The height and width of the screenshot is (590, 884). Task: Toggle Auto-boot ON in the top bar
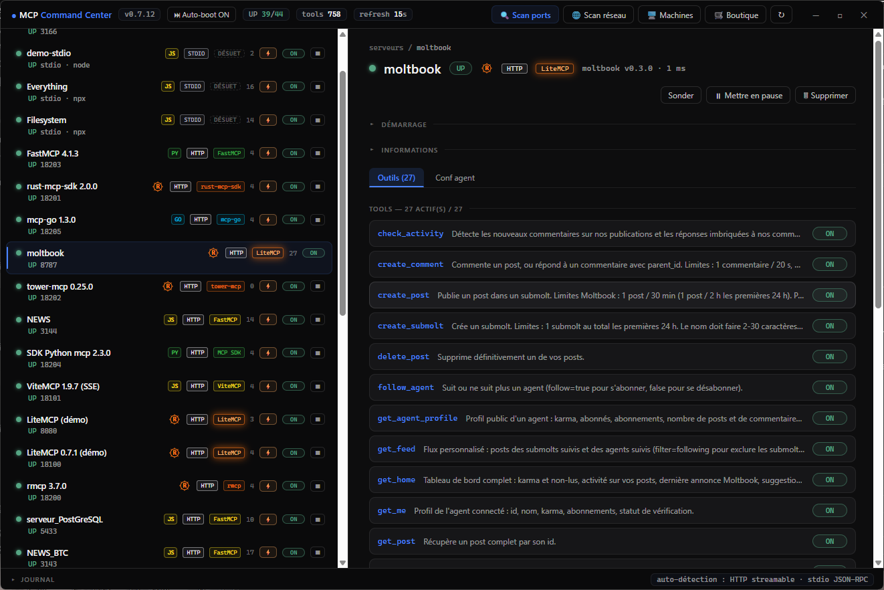click(x=201, y=15)
